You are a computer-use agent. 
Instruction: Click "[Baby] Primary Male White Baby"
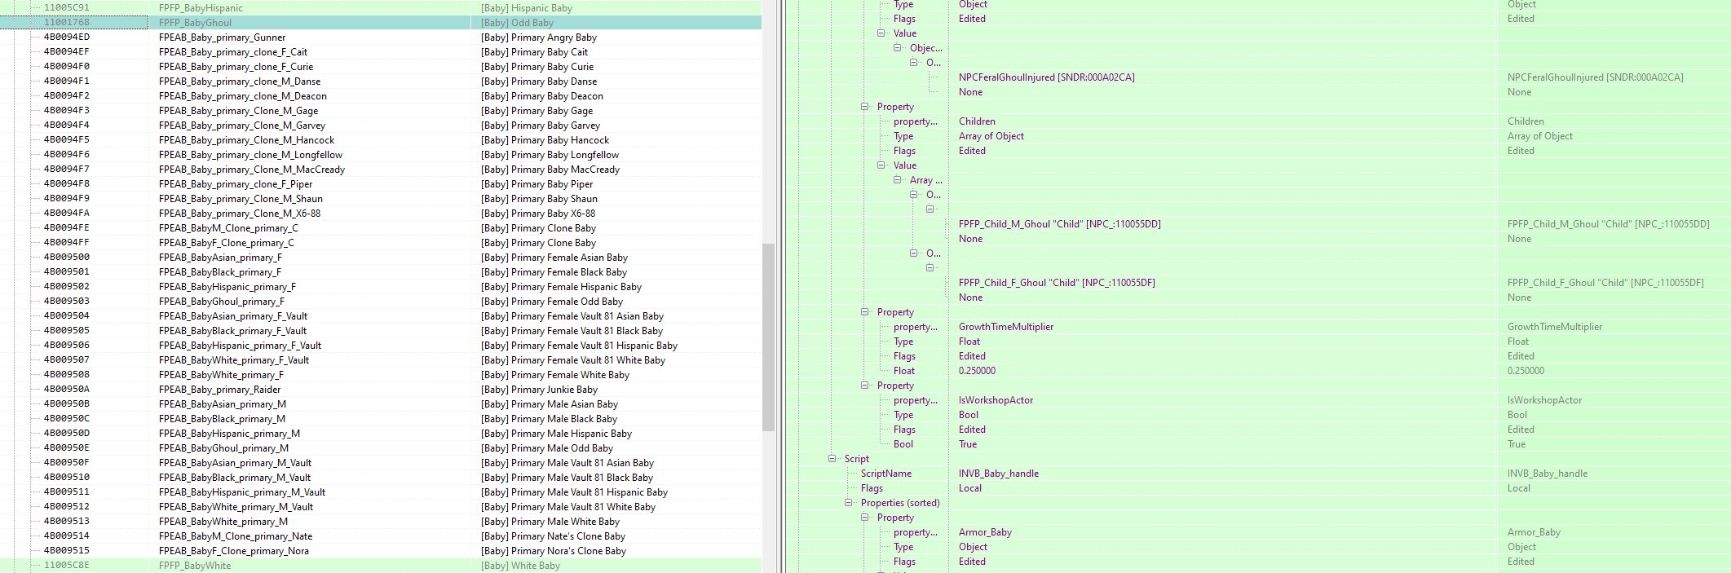[550, 522]
